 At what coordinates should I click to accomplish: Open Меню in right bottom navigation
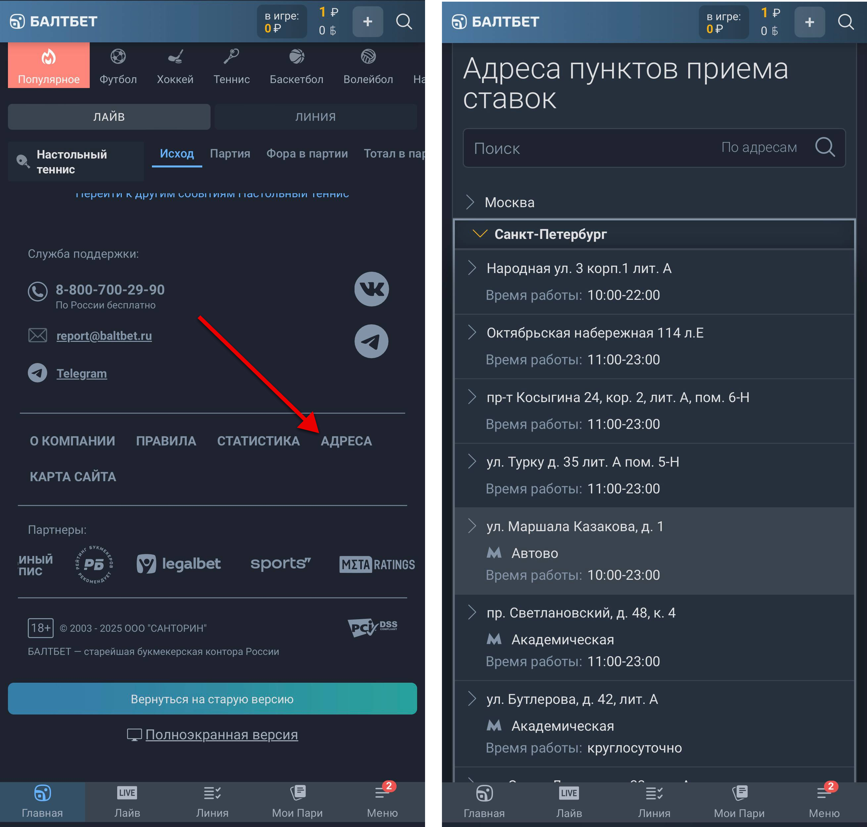[824, 802]
